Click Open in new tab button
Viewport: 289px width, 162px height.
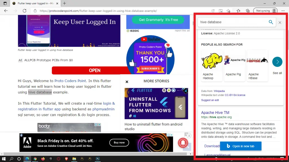(240, 146)
